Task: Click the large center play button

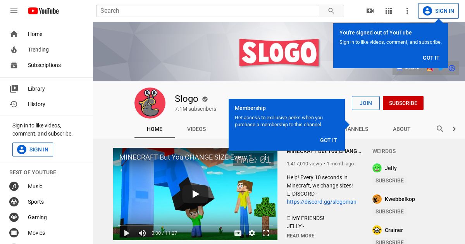Action: pyautogui.click(x=195, y=194)
